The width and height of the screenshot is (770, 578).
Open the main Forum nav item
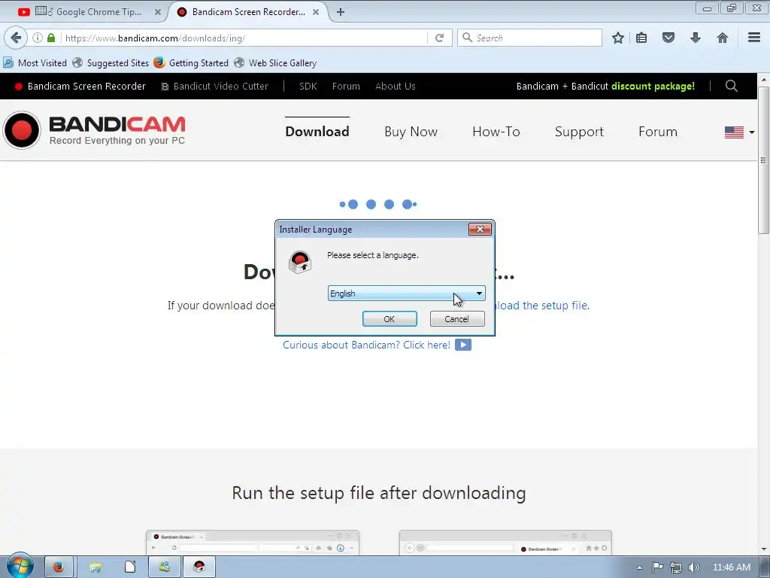click(x=657, y=132)
